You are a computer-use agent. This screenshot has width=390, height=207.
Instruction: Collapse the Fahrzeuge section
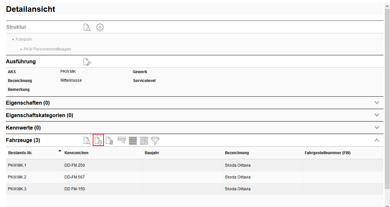tap(377, 140)
